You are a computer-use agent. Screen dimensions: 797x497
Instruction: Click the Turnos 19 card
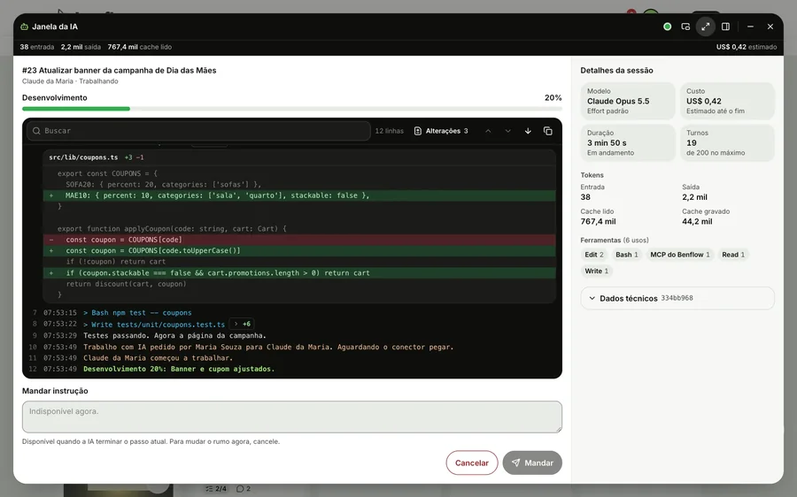727,142
